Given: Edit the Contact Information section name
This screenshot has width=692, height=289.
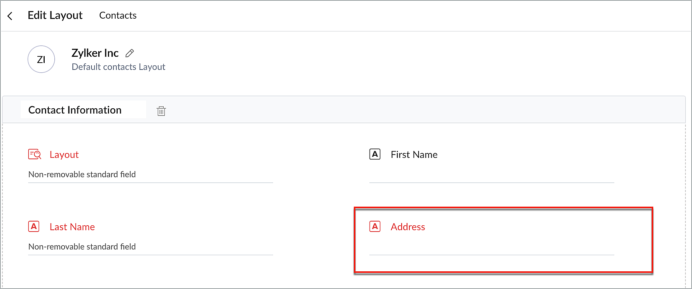Looking at the screenshot, I should coord(83,110).
